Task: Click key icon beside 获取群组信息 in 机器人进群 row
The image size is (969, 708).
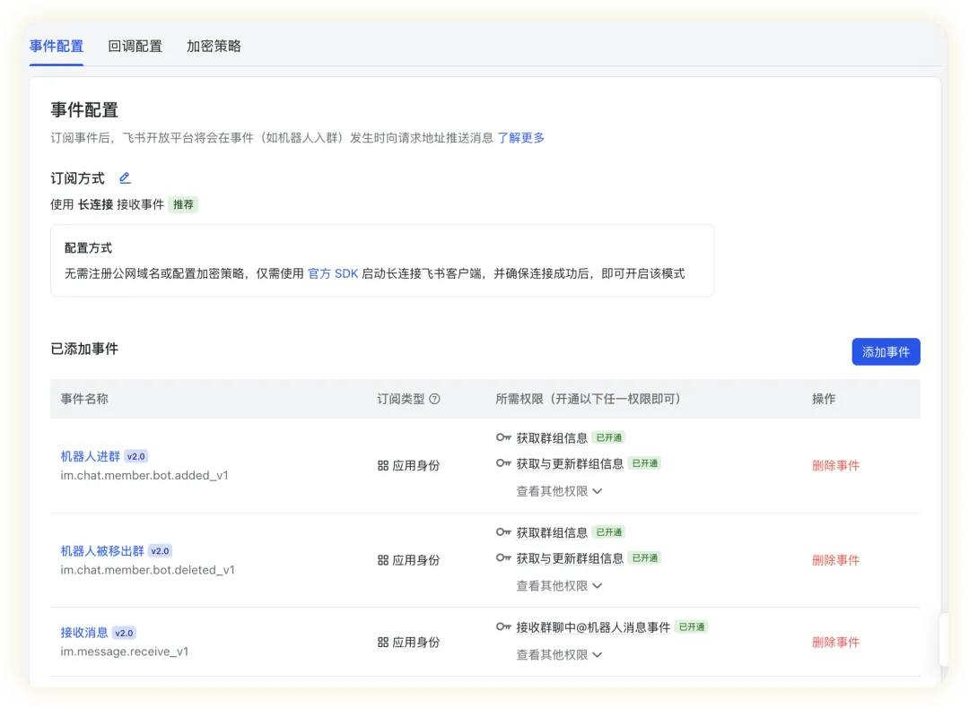Action: click(503, 438)
